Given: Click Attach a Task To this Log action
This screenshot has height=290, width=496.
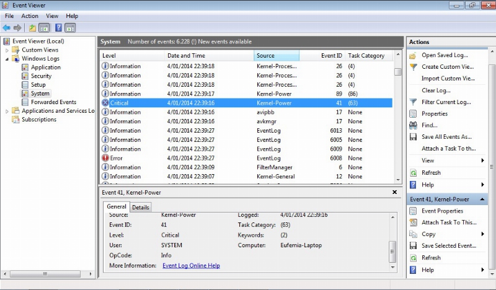Looking at the screenshot, I should click(448, 149).
